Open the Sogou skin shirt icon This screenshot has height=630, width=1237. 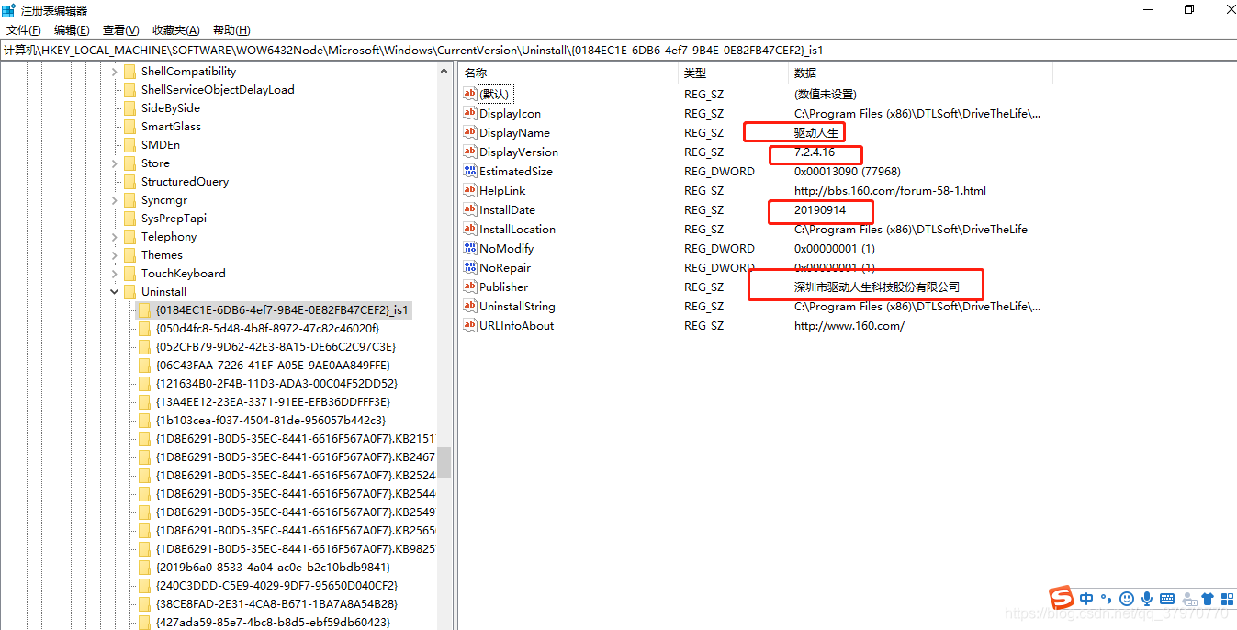click(1207, 599)
